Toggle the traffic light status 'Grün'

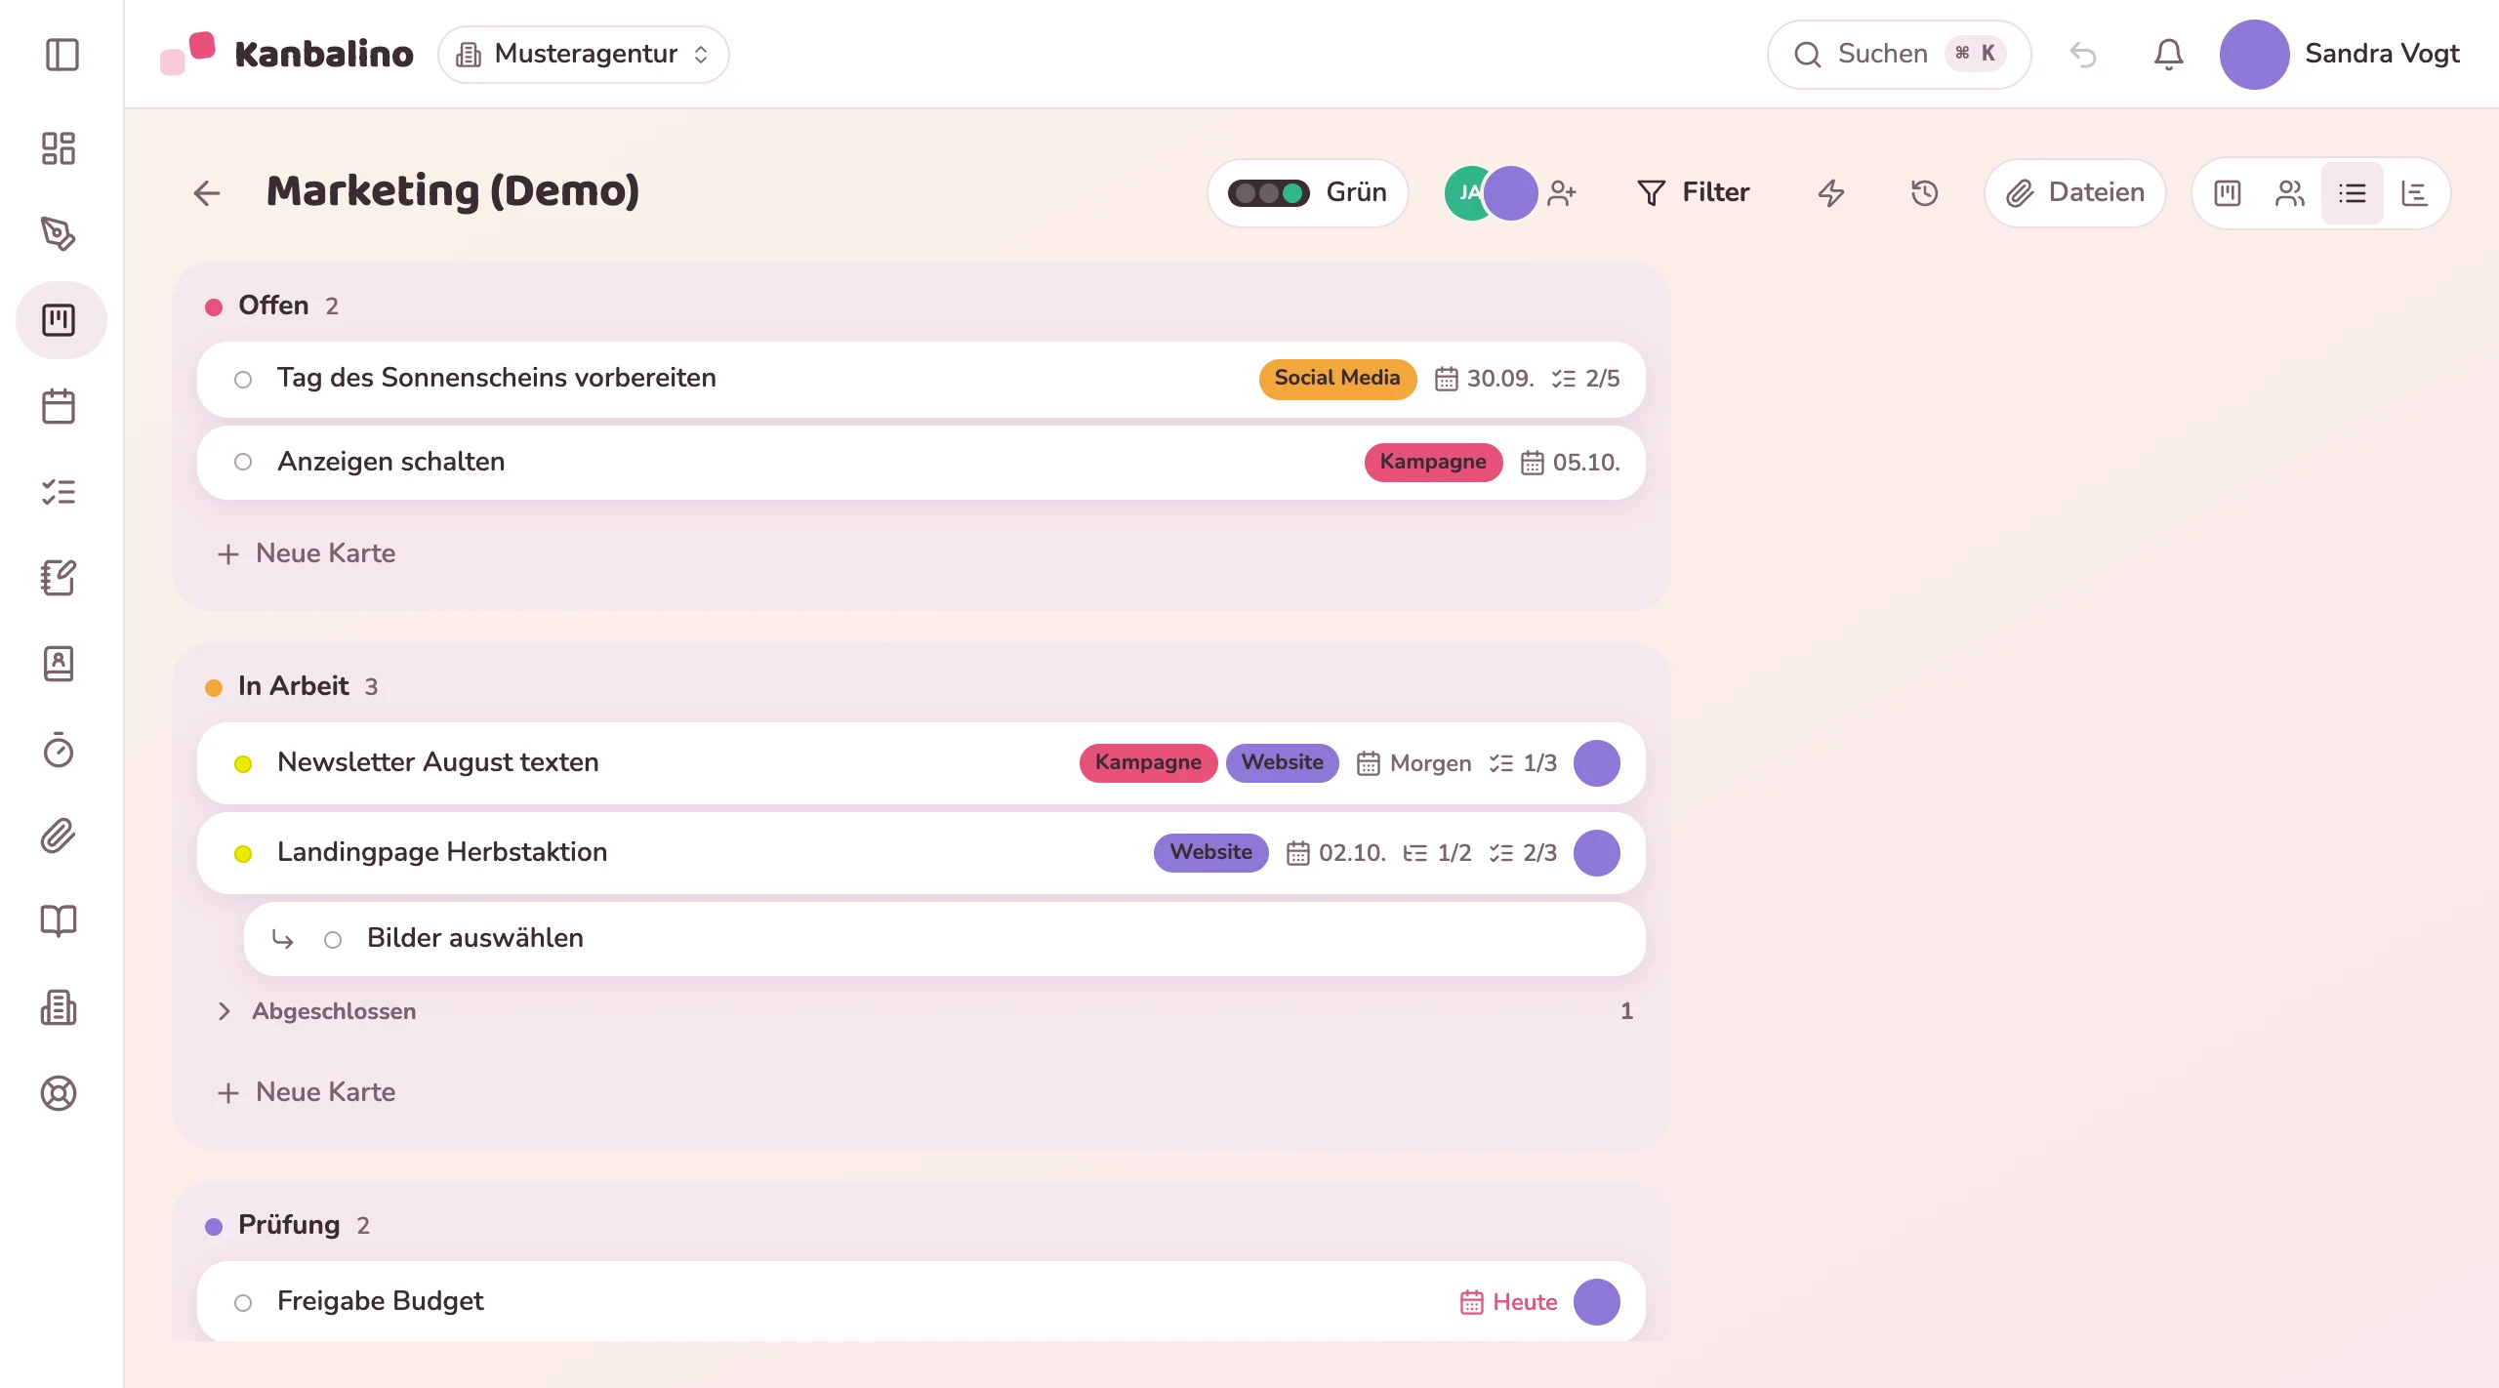[1308, 193]
